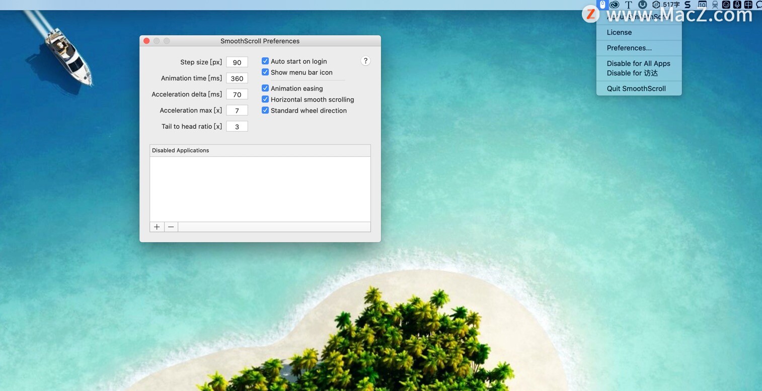The height and width of the screenshot is (391, 762).
Task: Click the microphone menu bar icon
Action: point(737,5)
